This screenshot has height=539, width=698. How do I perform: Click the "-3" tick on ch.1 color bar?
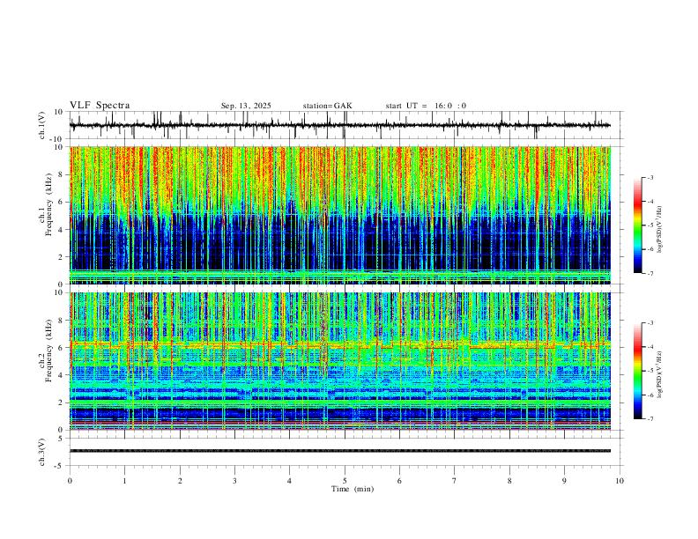(650, 178)
